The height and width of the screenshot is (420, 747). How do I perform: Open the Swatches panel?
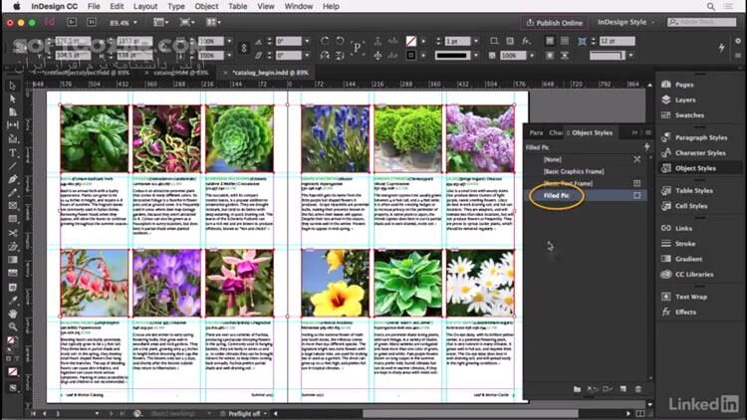click(689, 115)
